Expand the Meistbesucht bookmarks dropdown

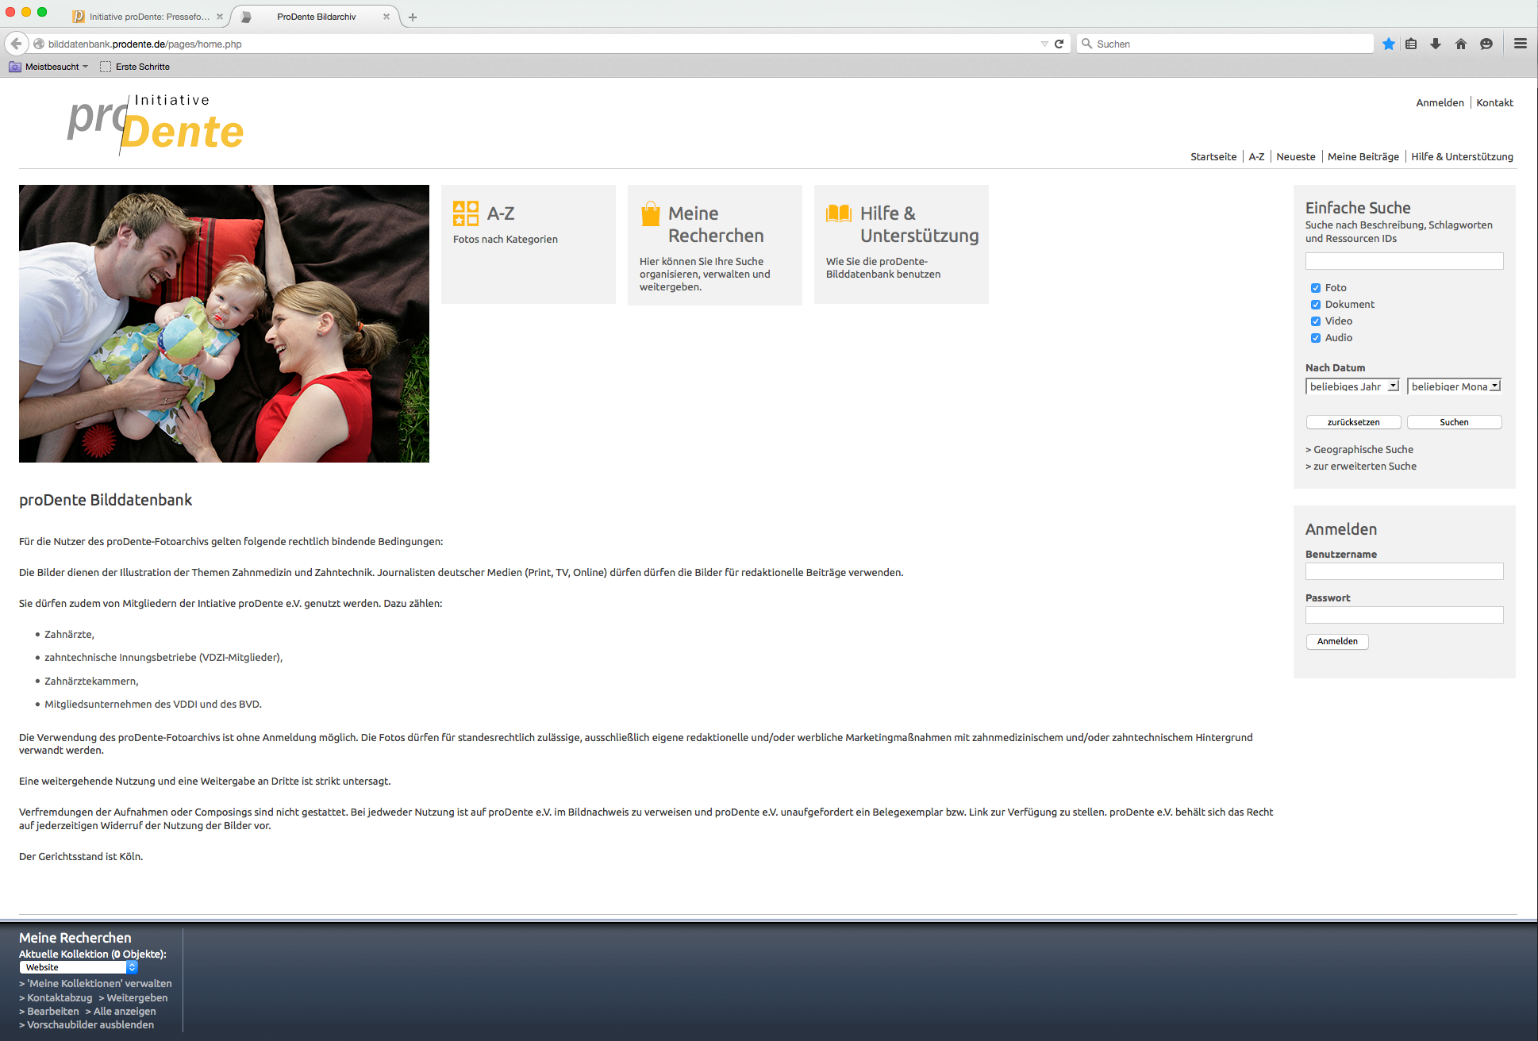(x=86, y=67)
